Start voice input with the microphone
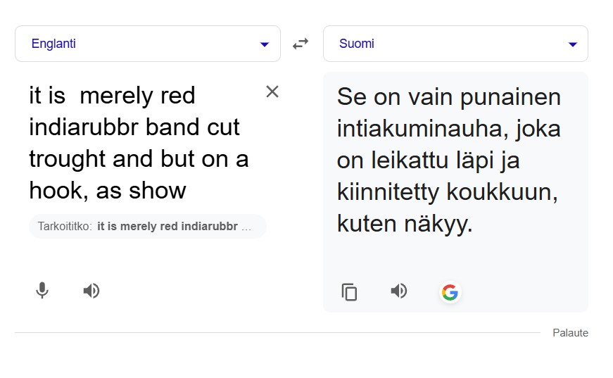Viewport: 613px width, 378px height. (x=42, y=290)
